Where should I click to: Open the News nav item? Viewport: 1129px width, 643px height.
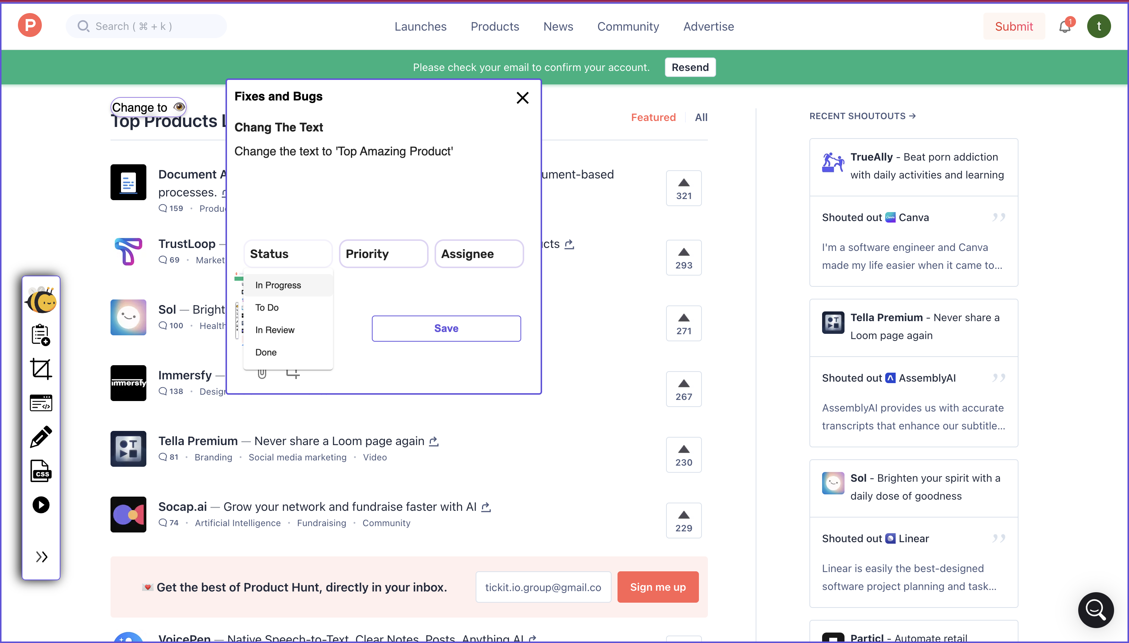click(x=558, y=27)
